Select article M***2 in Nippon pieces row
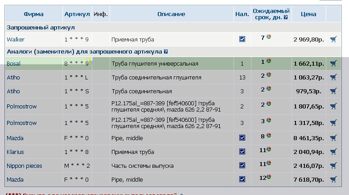This screenshot has height=195, width=349. tap(77, 166)
